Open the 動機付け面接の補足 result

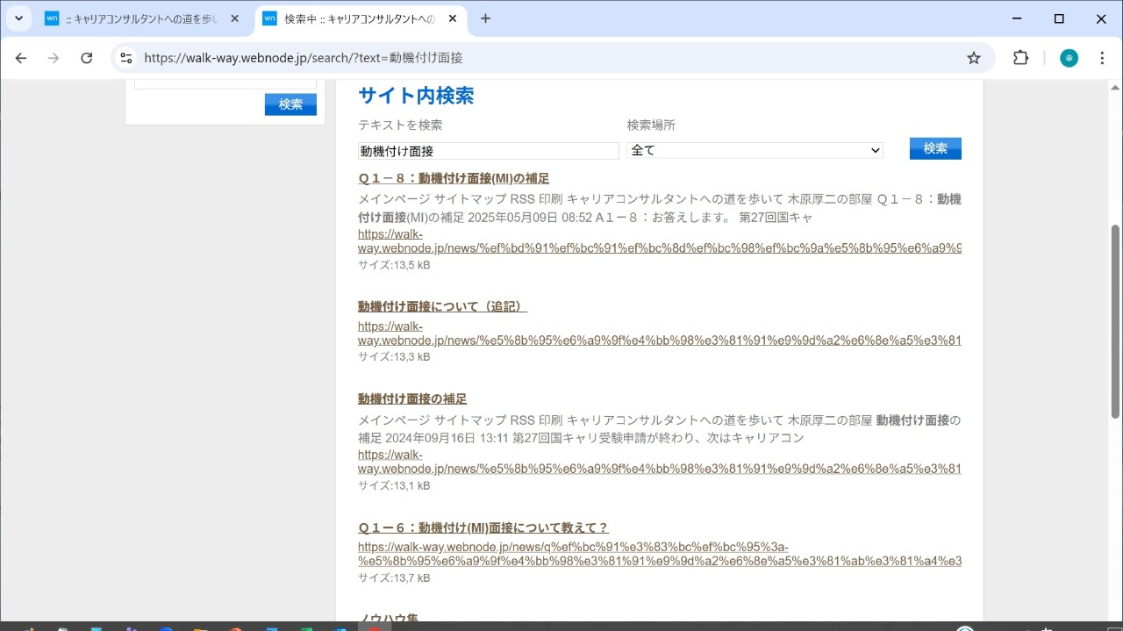(x=411, y=398)
